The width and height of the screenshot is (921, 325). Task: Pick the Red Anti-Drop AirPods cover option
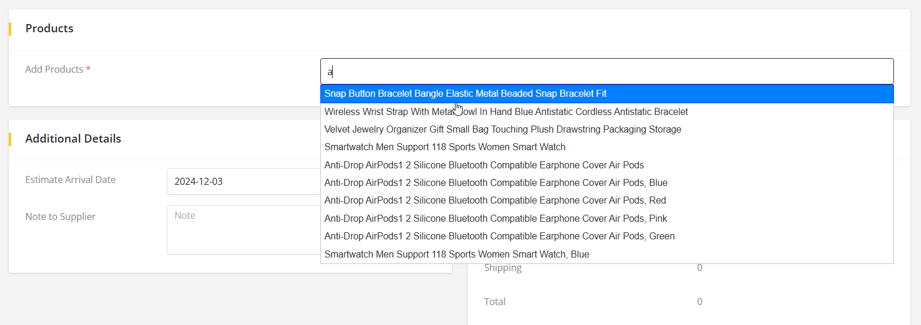pyautogui.click(x=495, y=201)
